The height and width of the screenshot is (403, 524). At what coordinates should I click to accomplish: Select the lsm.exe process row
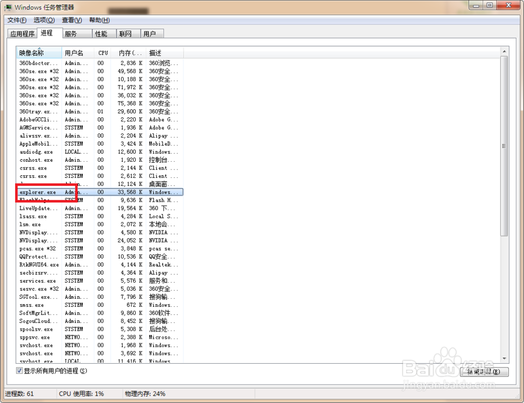(100, 225)
